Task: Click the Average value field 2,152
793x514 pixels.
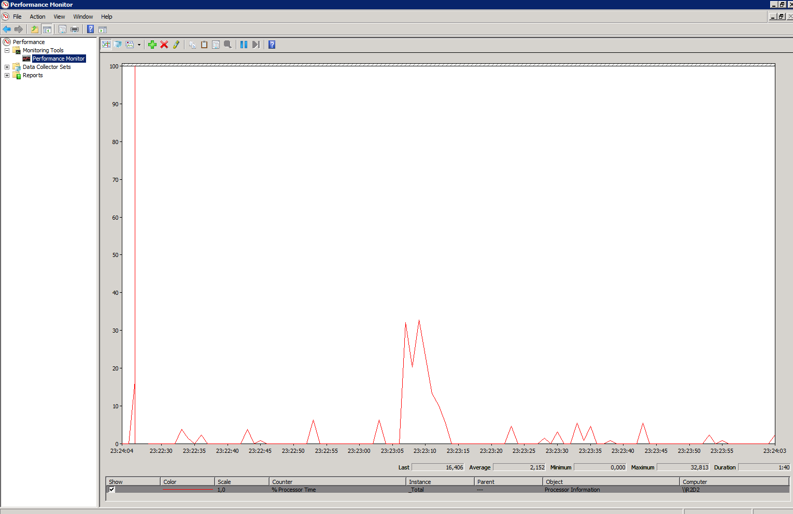Action: tap(519, 467)
